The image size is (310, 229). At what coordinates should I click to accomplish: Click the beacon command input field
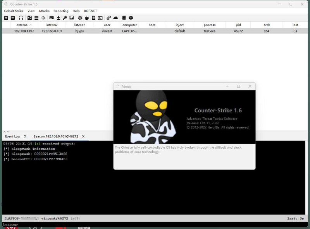coord(155,224)
